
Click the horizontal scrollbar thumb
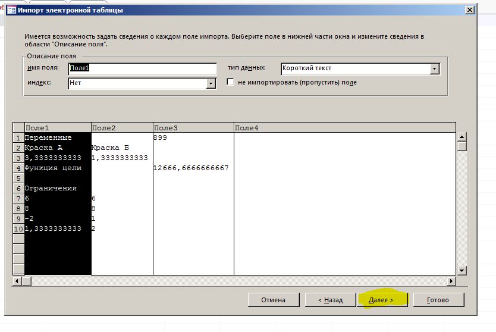27,281
